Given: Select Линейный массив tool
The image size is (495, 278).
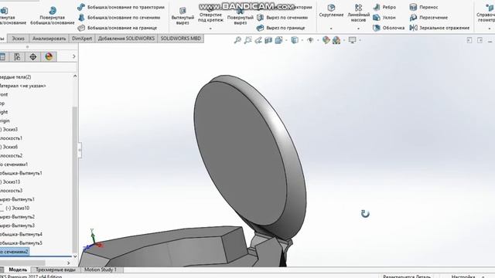Looking at the screenshot, I should coord(358,13).
